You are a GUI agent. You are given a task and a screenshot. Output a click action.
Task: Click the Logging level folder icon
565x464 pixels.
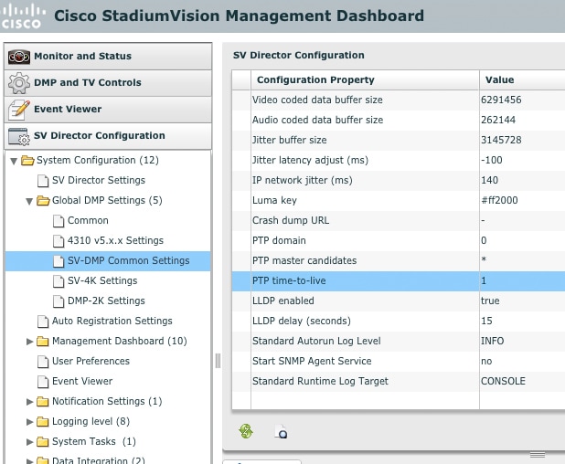(x=43, y=421)
